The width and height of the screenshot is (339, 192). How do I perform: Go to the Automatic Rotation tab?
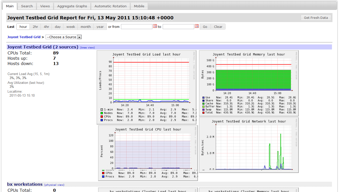coord(110,6)
